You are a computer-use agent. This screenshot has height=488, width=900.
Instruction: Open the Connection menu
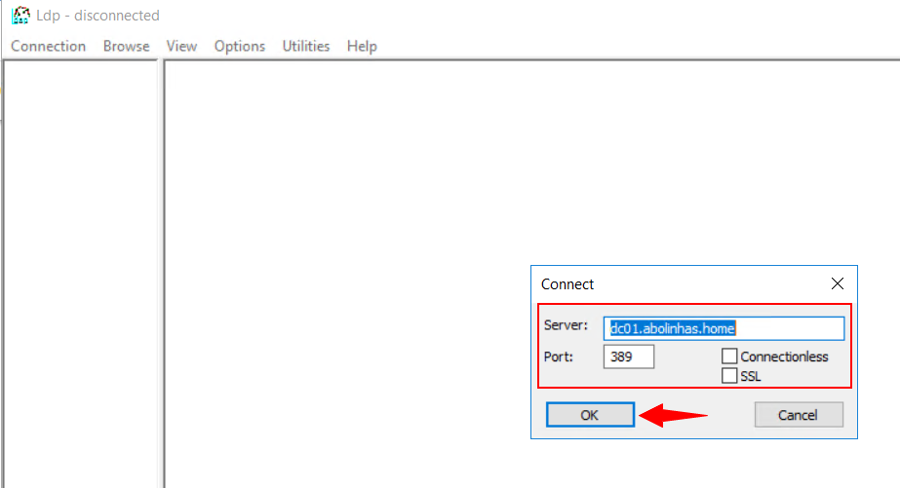coord(48,46)
